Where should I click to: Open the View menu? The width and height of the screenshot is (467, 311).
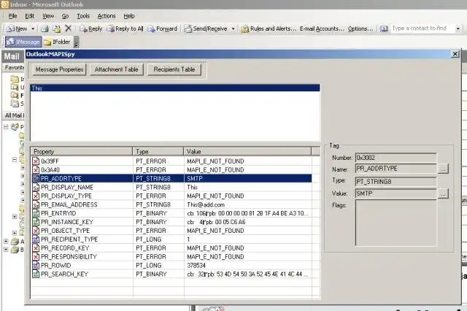click(x=48, y=16)
